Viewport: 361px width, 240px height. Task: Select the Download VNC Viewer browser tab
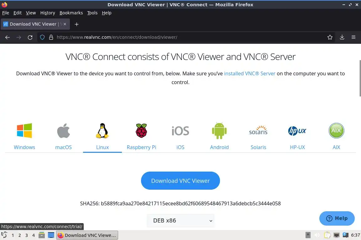click(35, 24)
